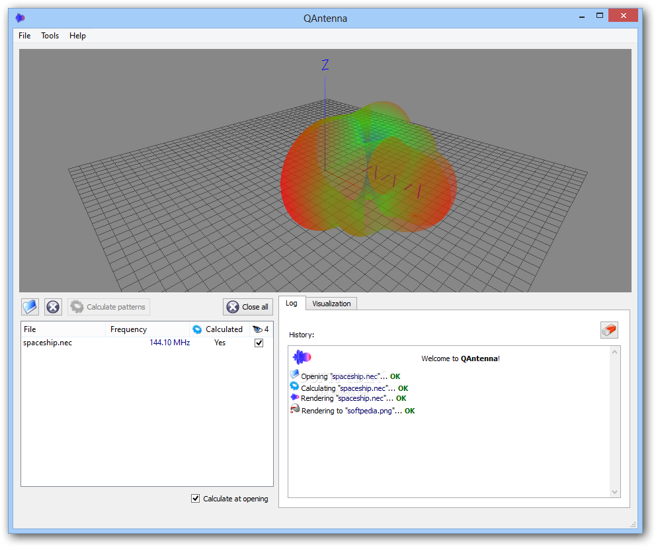
Task: Open the Help menu
Action: (77, 36)
